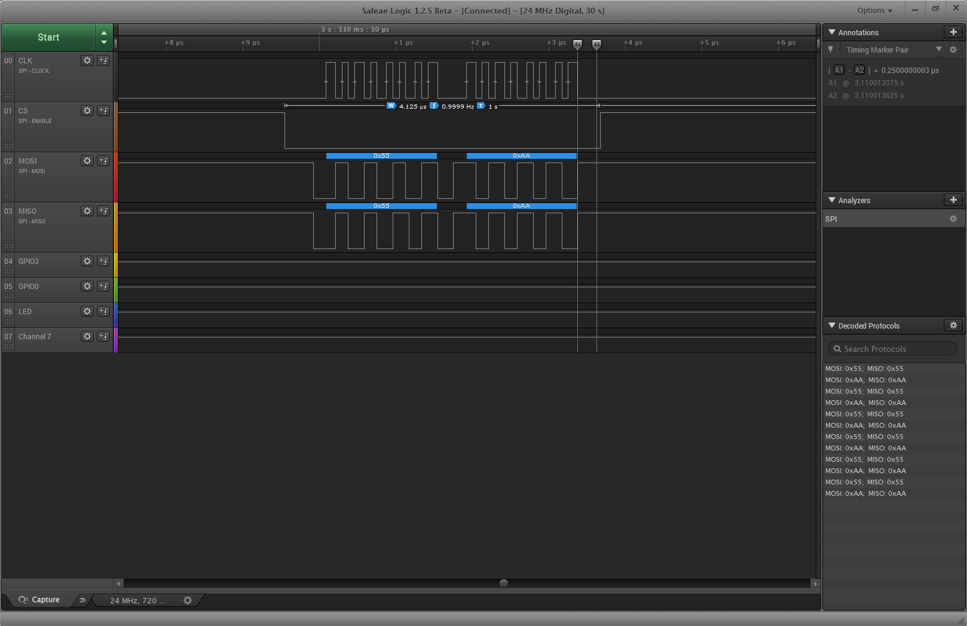Click the scroll left arrow

pos(119,583)
